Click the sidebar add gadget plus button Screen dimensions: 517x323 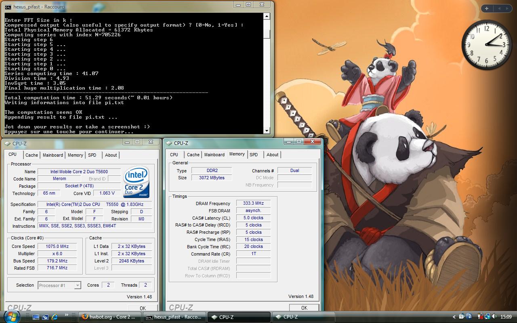click(487, 8)
